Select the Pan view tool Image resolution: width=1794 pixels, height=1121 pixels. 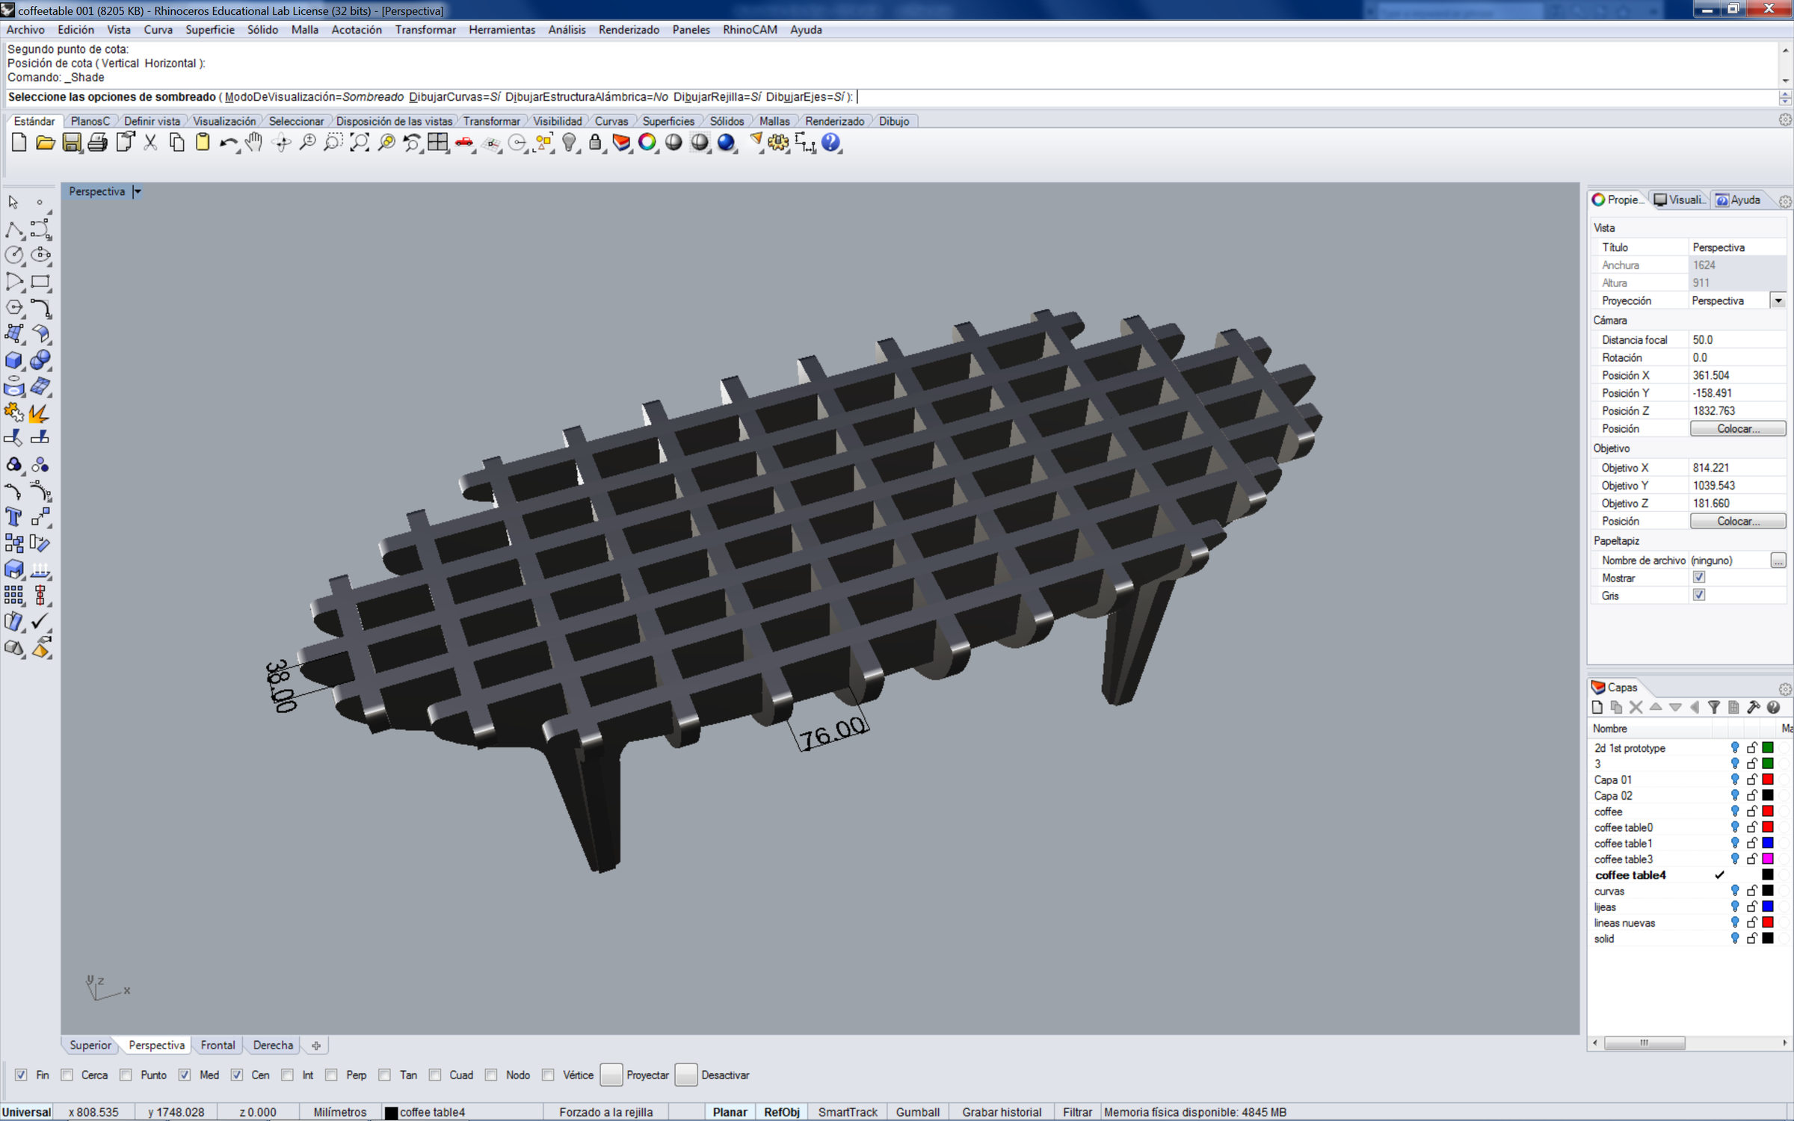tap(253, 142)
